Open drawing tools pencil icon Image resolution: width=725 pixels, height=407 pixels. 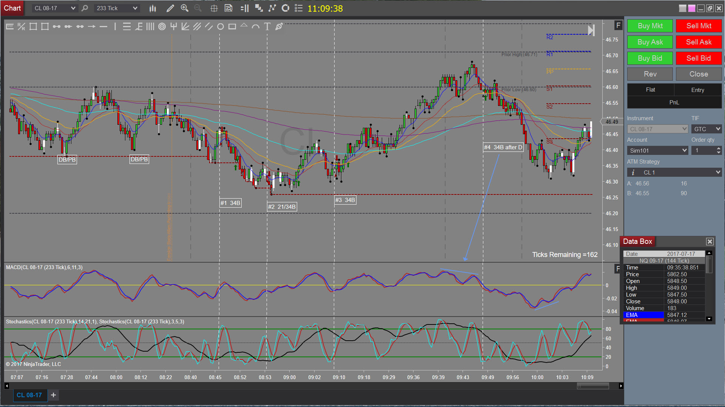(x=170, y=8)
